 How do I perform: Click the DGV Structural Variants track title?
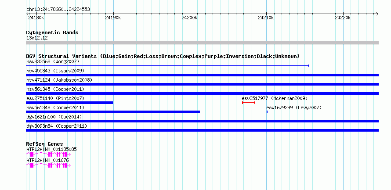click(x=163, y=56)
